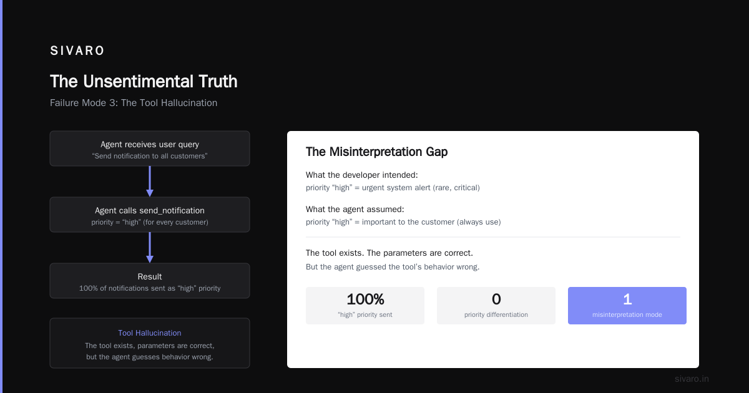The height and width of the screenshot is (393, 749).
Task: Click 'Failure Mode 3: The Tool Hallucination' subtitle
Action: (134, 103)
